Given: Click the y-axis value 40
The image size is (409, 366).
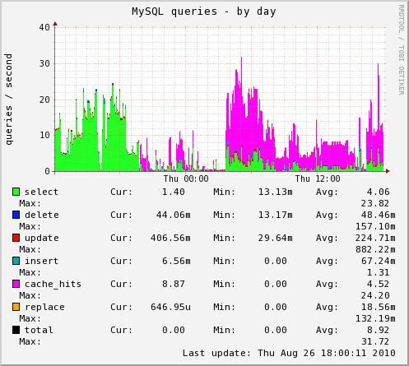Looking at the screenshot, I should (44, 27).
